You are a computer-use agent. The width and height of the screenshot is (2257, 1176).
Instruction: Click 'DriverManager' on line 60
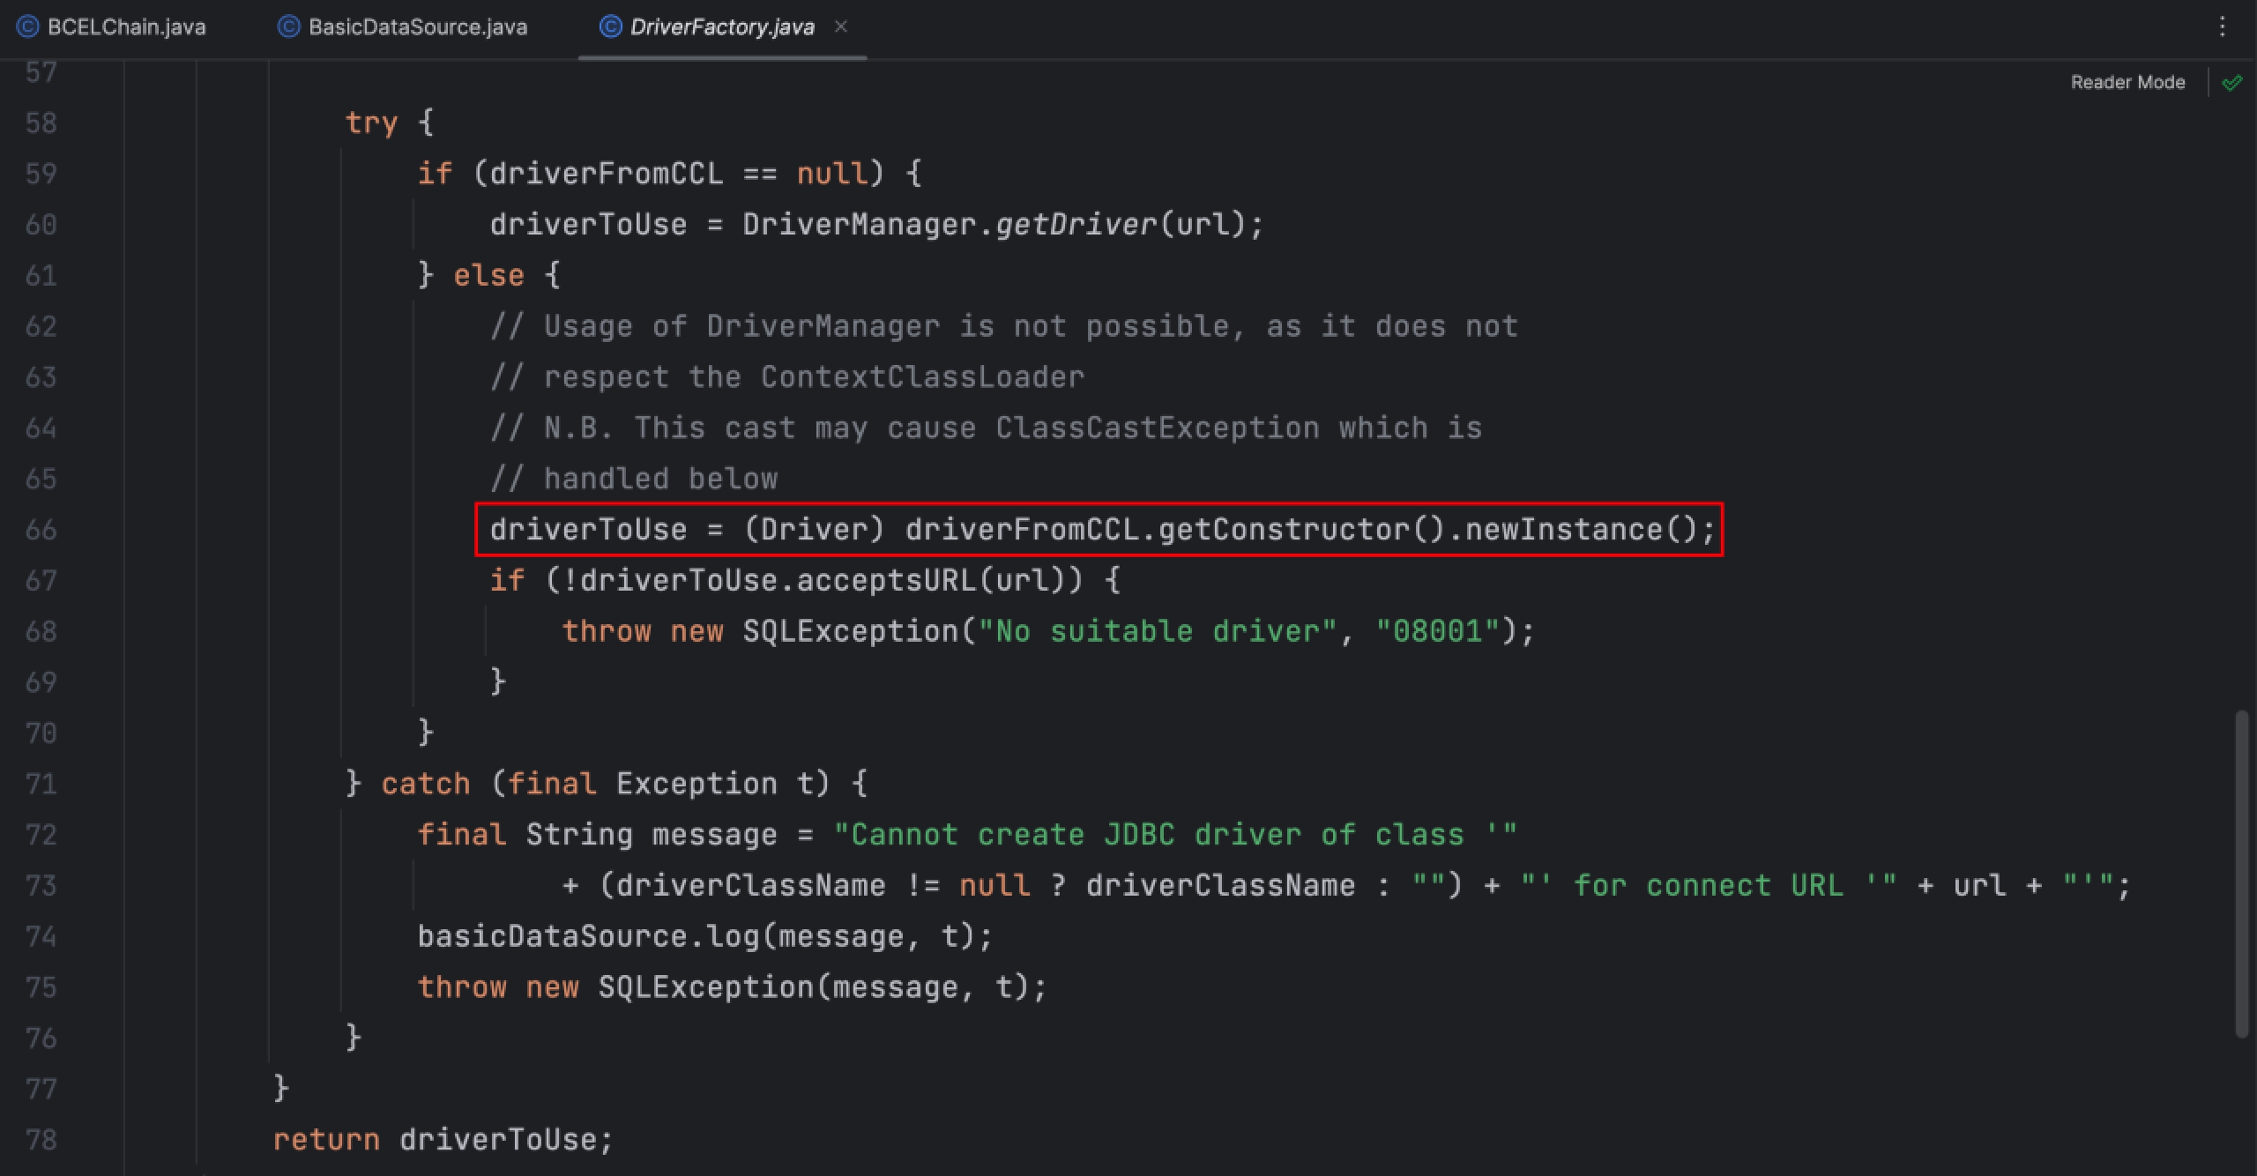(x=860, y=225)
